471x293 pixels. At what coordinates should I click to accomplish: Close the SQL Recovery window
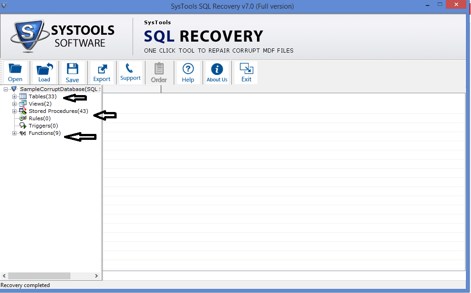tap(456, 5)
